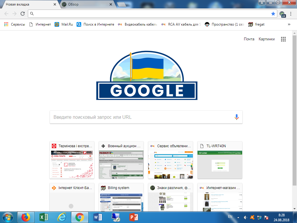The width and height of the screenshot is (297, 223).
Task: Open RCA AV кабель bookmark
Action: pyautogui.click(x=181, y=24)
